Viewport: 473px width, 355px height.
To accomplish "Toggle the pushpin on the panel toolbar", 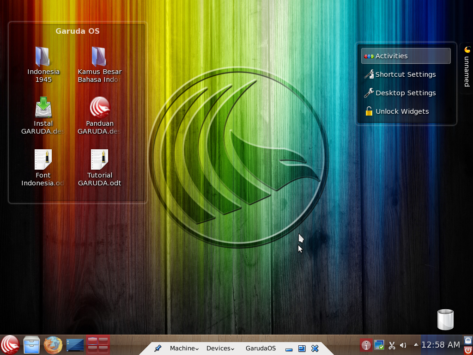I will (x=157, y=348).
